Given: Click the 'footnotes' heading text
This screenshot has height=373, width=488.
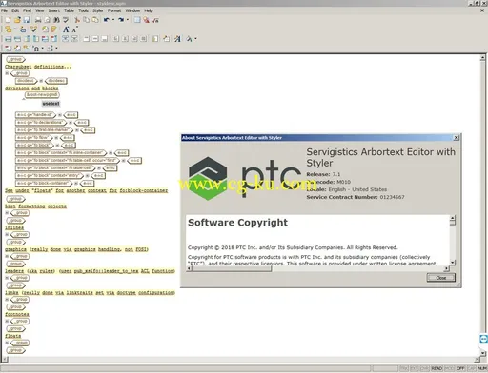Looking at the screenshot, I should tap(17, 314).
